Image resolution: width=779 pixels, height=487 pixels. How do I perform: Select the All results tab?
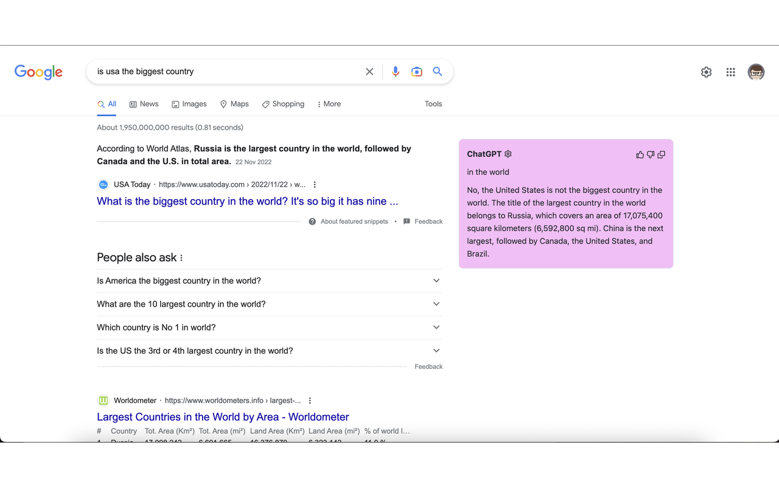point(107,104)
